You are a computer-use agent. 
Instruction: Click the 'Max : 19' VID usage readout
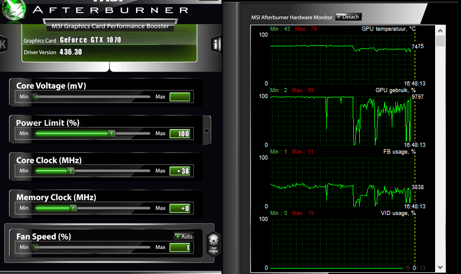[x=303, y=213]
